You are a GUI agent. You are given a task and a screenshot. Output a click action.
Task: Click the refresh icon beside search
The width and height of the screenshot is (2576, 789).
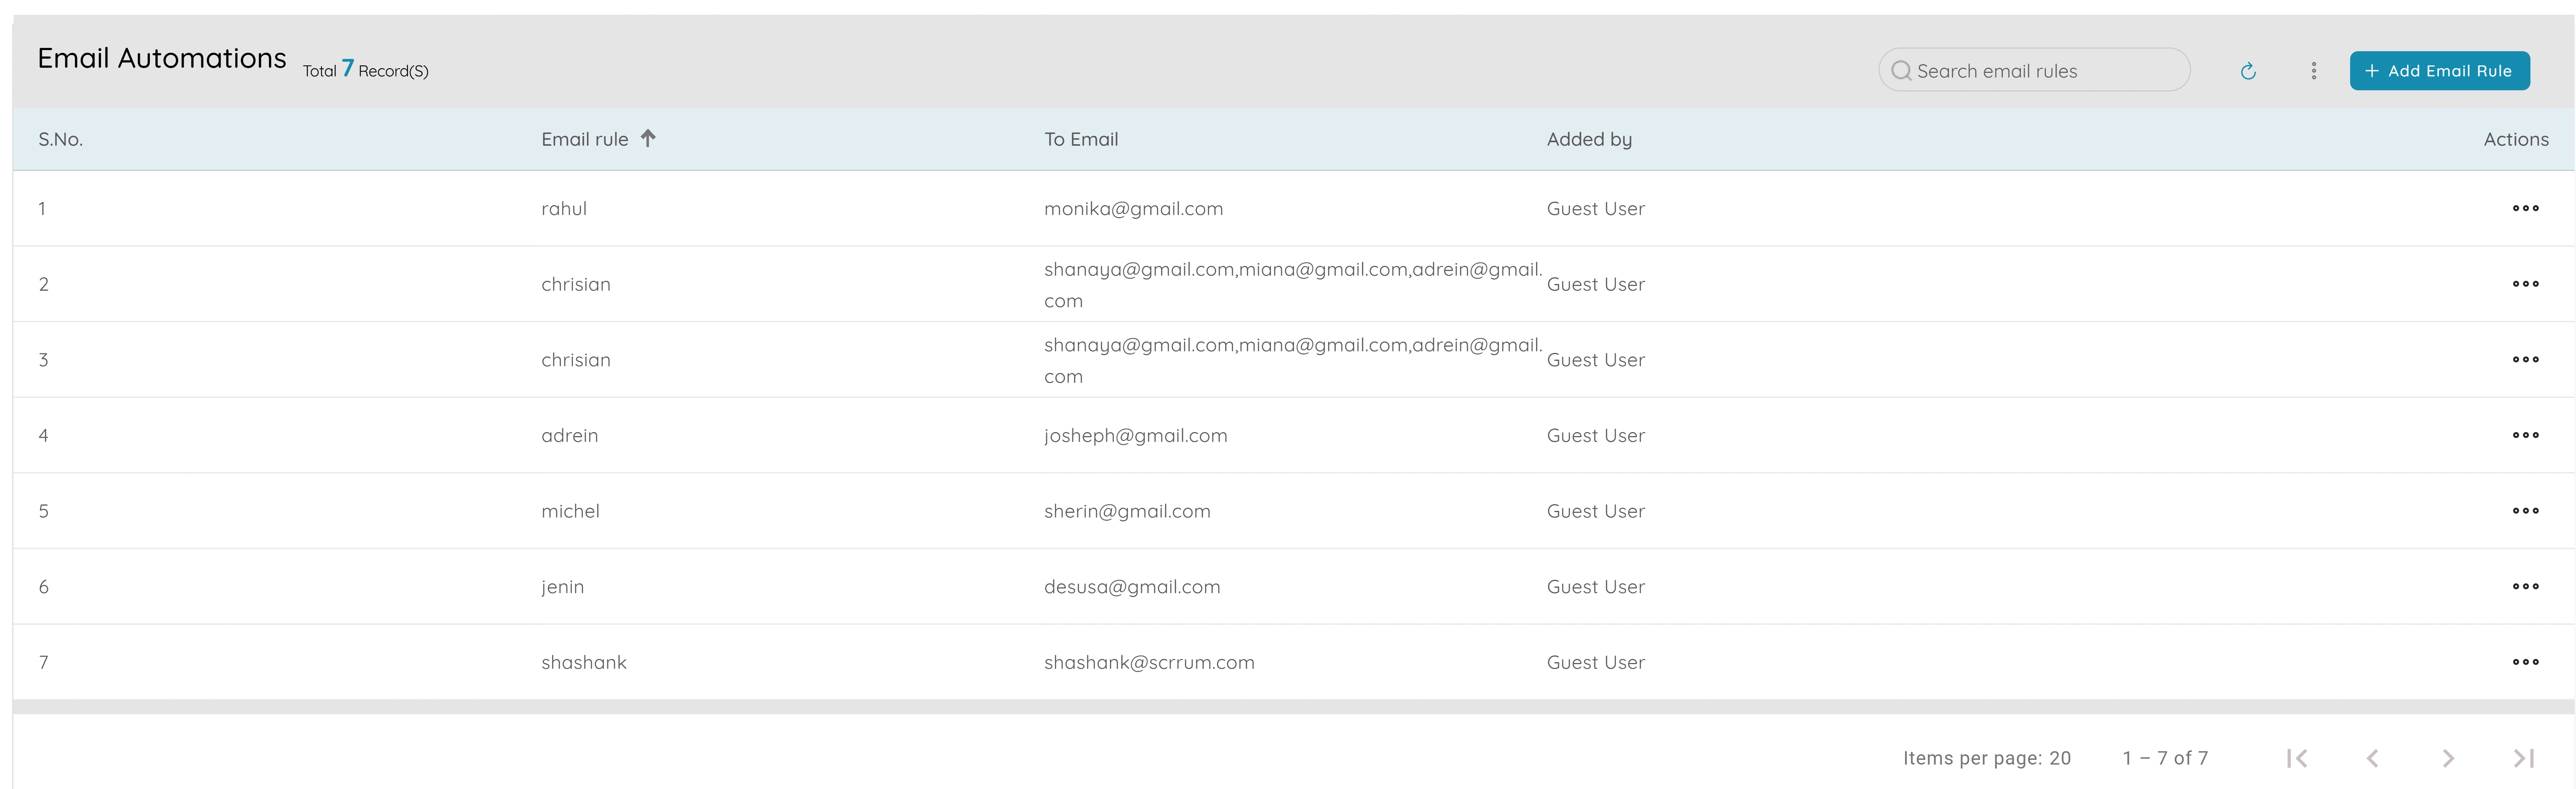click(2248, 70)
